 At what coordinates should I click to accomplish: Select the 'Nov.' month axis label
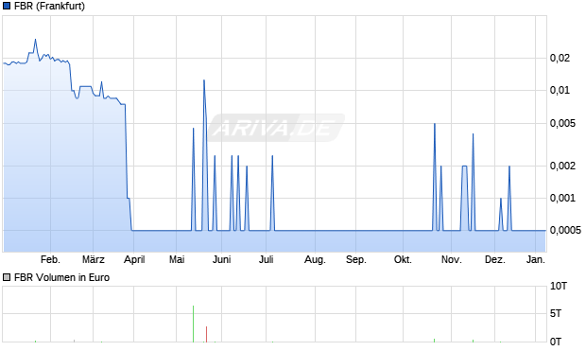coord(452,259)
